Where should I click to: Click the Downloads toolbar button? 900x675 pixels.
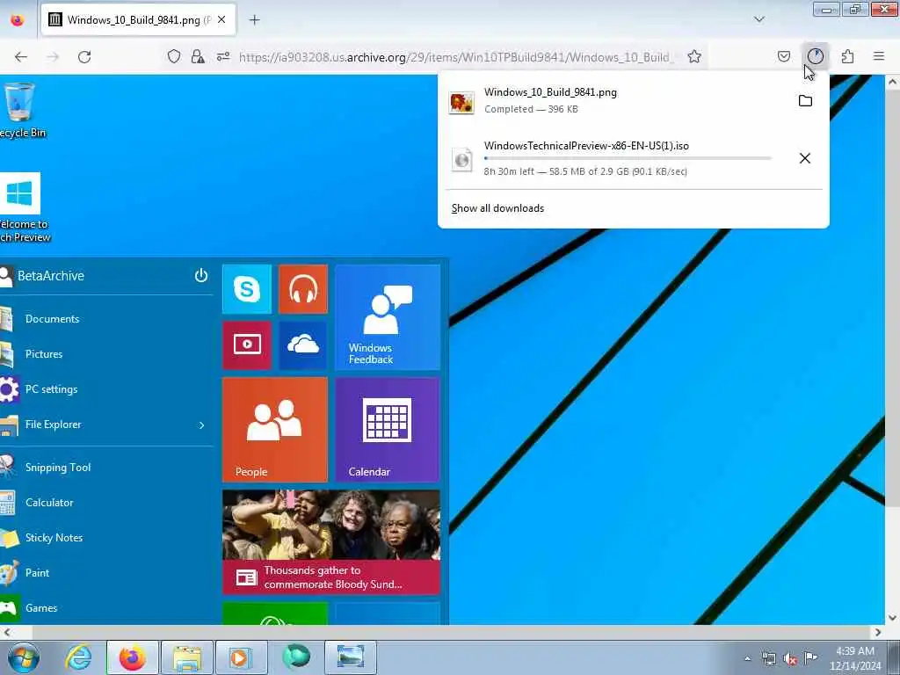(x=815, y=56)
